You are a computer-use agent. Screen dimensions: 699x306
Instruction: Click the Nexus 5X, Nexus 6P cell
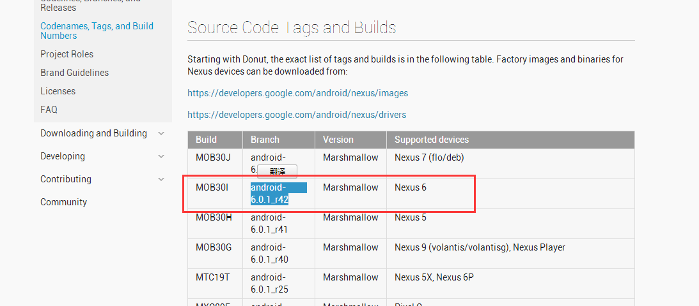(x=433, y=277)
